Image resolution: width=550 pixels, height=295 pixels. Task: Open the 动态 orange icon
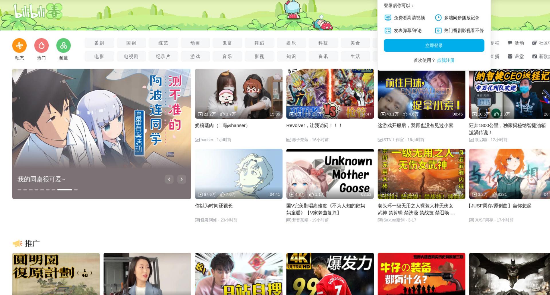[x=19, y=45]
